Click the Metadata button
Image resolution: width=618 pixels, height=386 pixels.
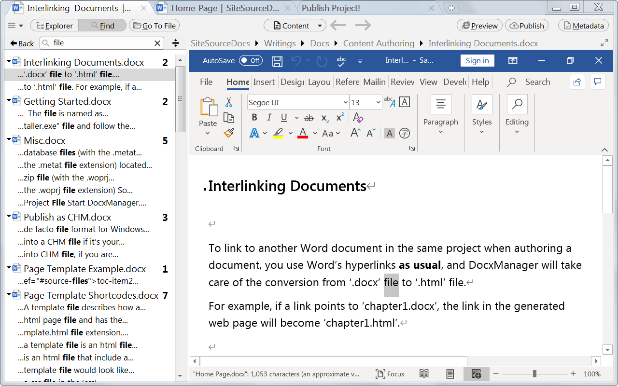583,26
